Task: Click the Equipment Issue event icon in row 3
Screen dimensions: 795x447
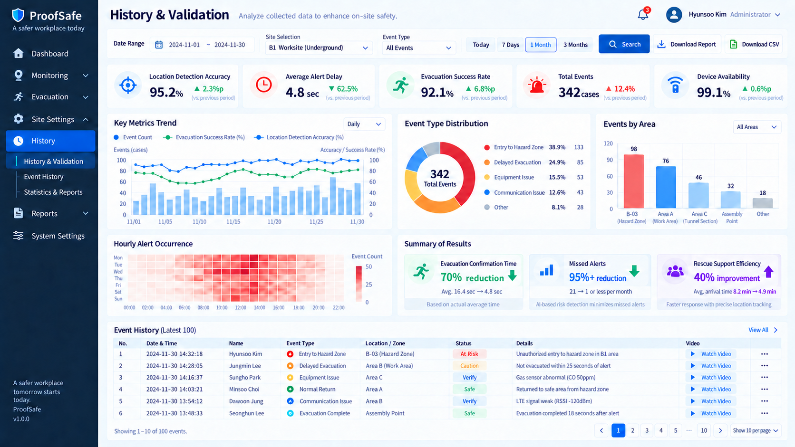Action: click(x=290, y=378)
